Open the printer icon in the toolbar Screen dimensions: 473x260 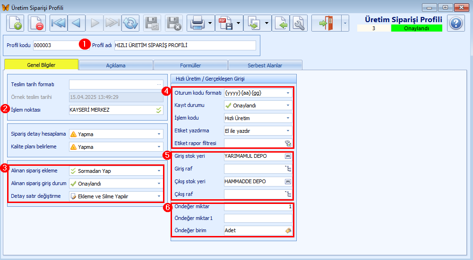[198, 23]
